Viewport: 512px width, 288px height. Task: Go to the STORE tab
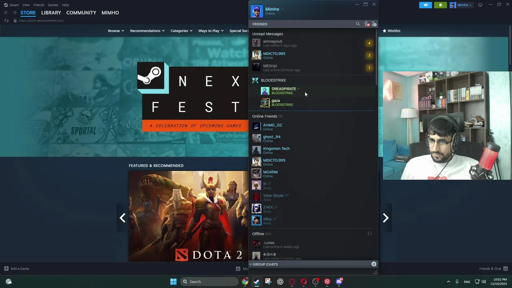(x=28, y=13)
